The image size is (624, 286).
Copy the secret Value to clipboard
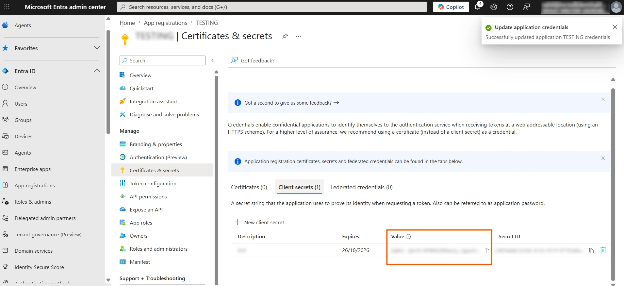point(487,250)
